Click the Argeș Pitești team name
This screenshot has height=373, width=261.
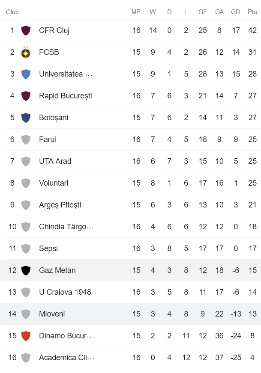click(60, 205)
